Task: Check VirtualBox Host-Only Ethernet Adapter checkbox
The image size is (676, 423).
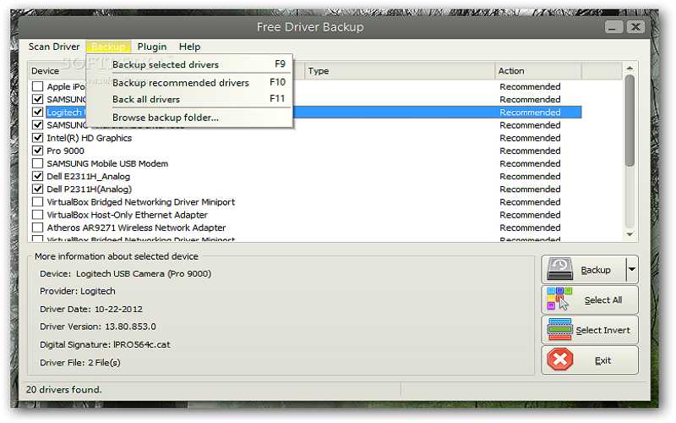Action: pos(37,215)
